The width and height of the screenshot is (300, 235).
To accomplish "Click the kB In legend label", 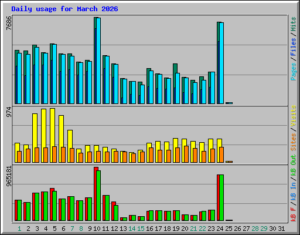I will pyautogui.click(x=294, y=192).
